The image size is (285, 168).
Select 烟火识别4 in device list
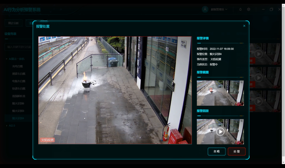[18, 118]
